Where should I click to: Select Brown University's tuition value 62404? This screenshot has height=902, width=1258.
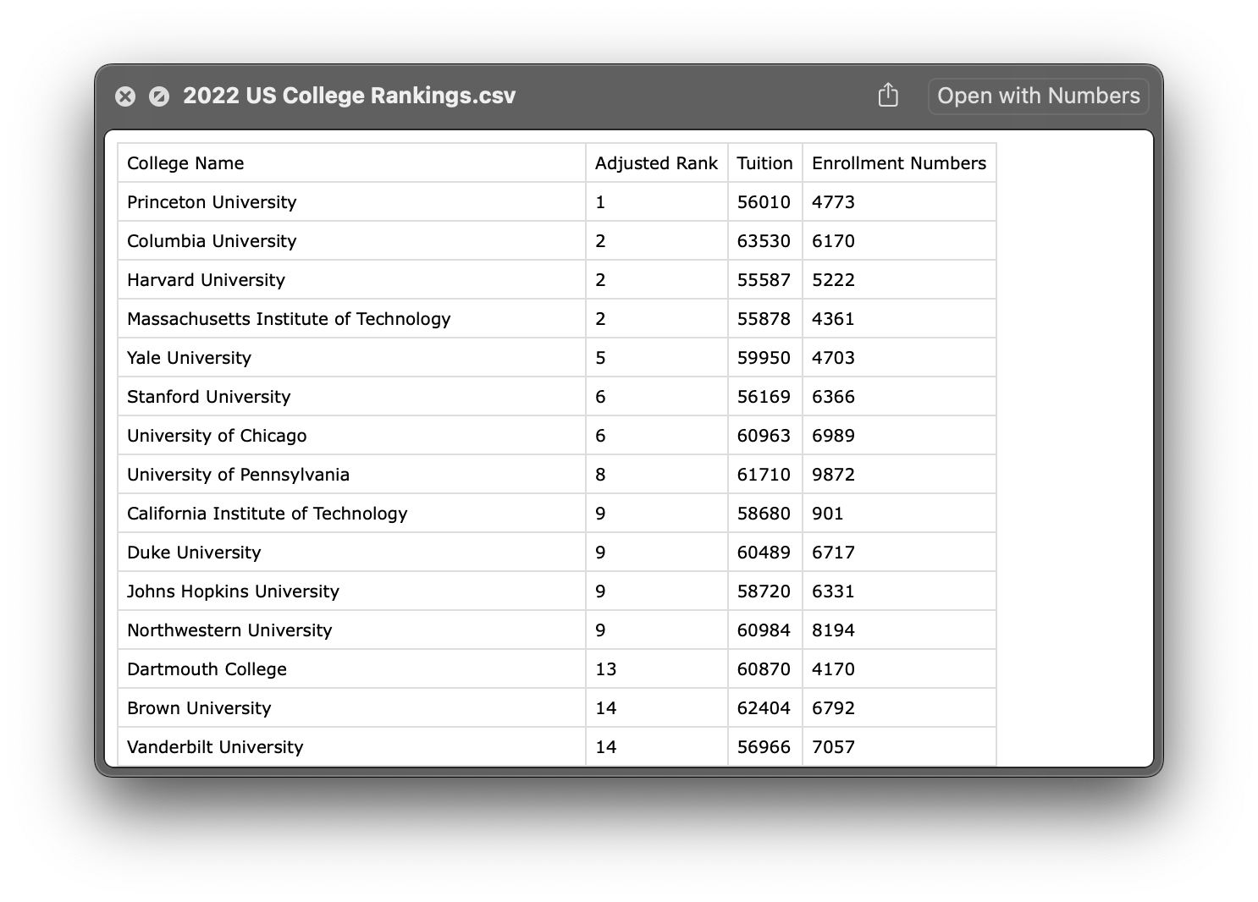coord(764,708)
